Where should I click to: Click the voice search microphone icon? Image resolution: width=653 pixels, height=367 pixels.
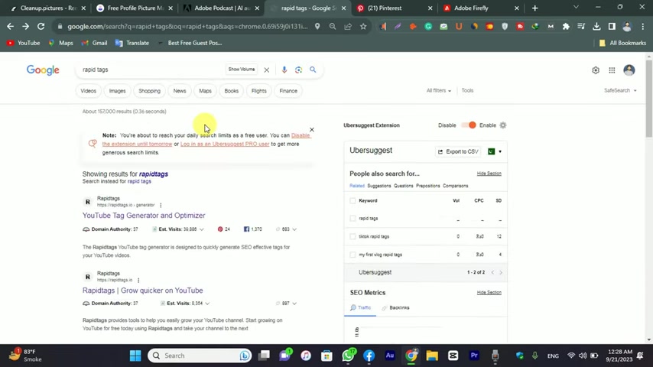[284, 70]
